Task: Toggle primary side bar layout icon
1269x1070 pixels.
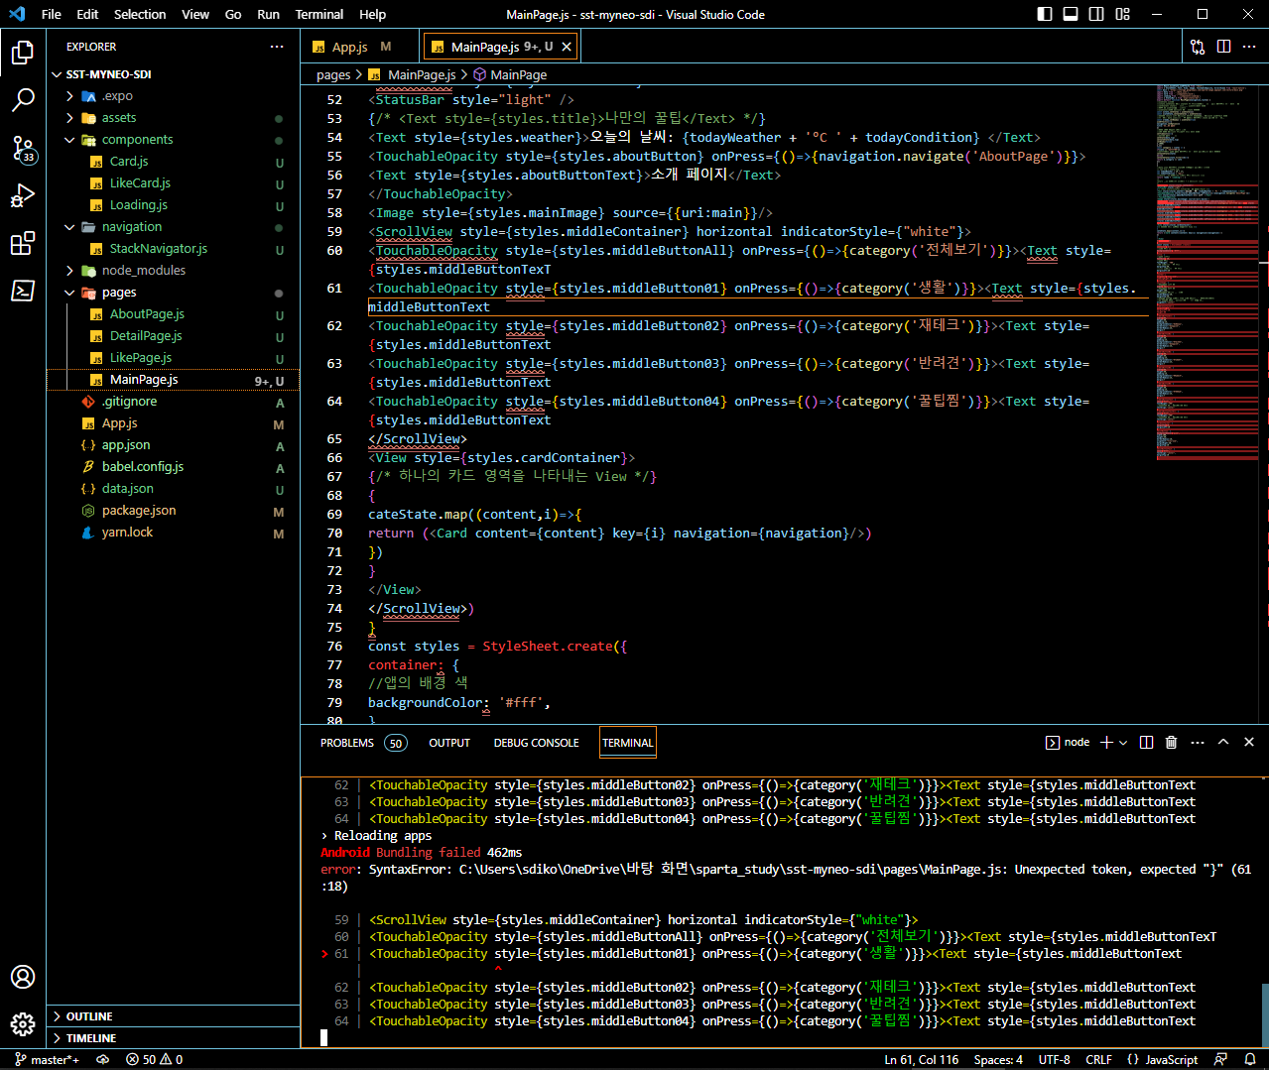Action: click(1045, 14)
